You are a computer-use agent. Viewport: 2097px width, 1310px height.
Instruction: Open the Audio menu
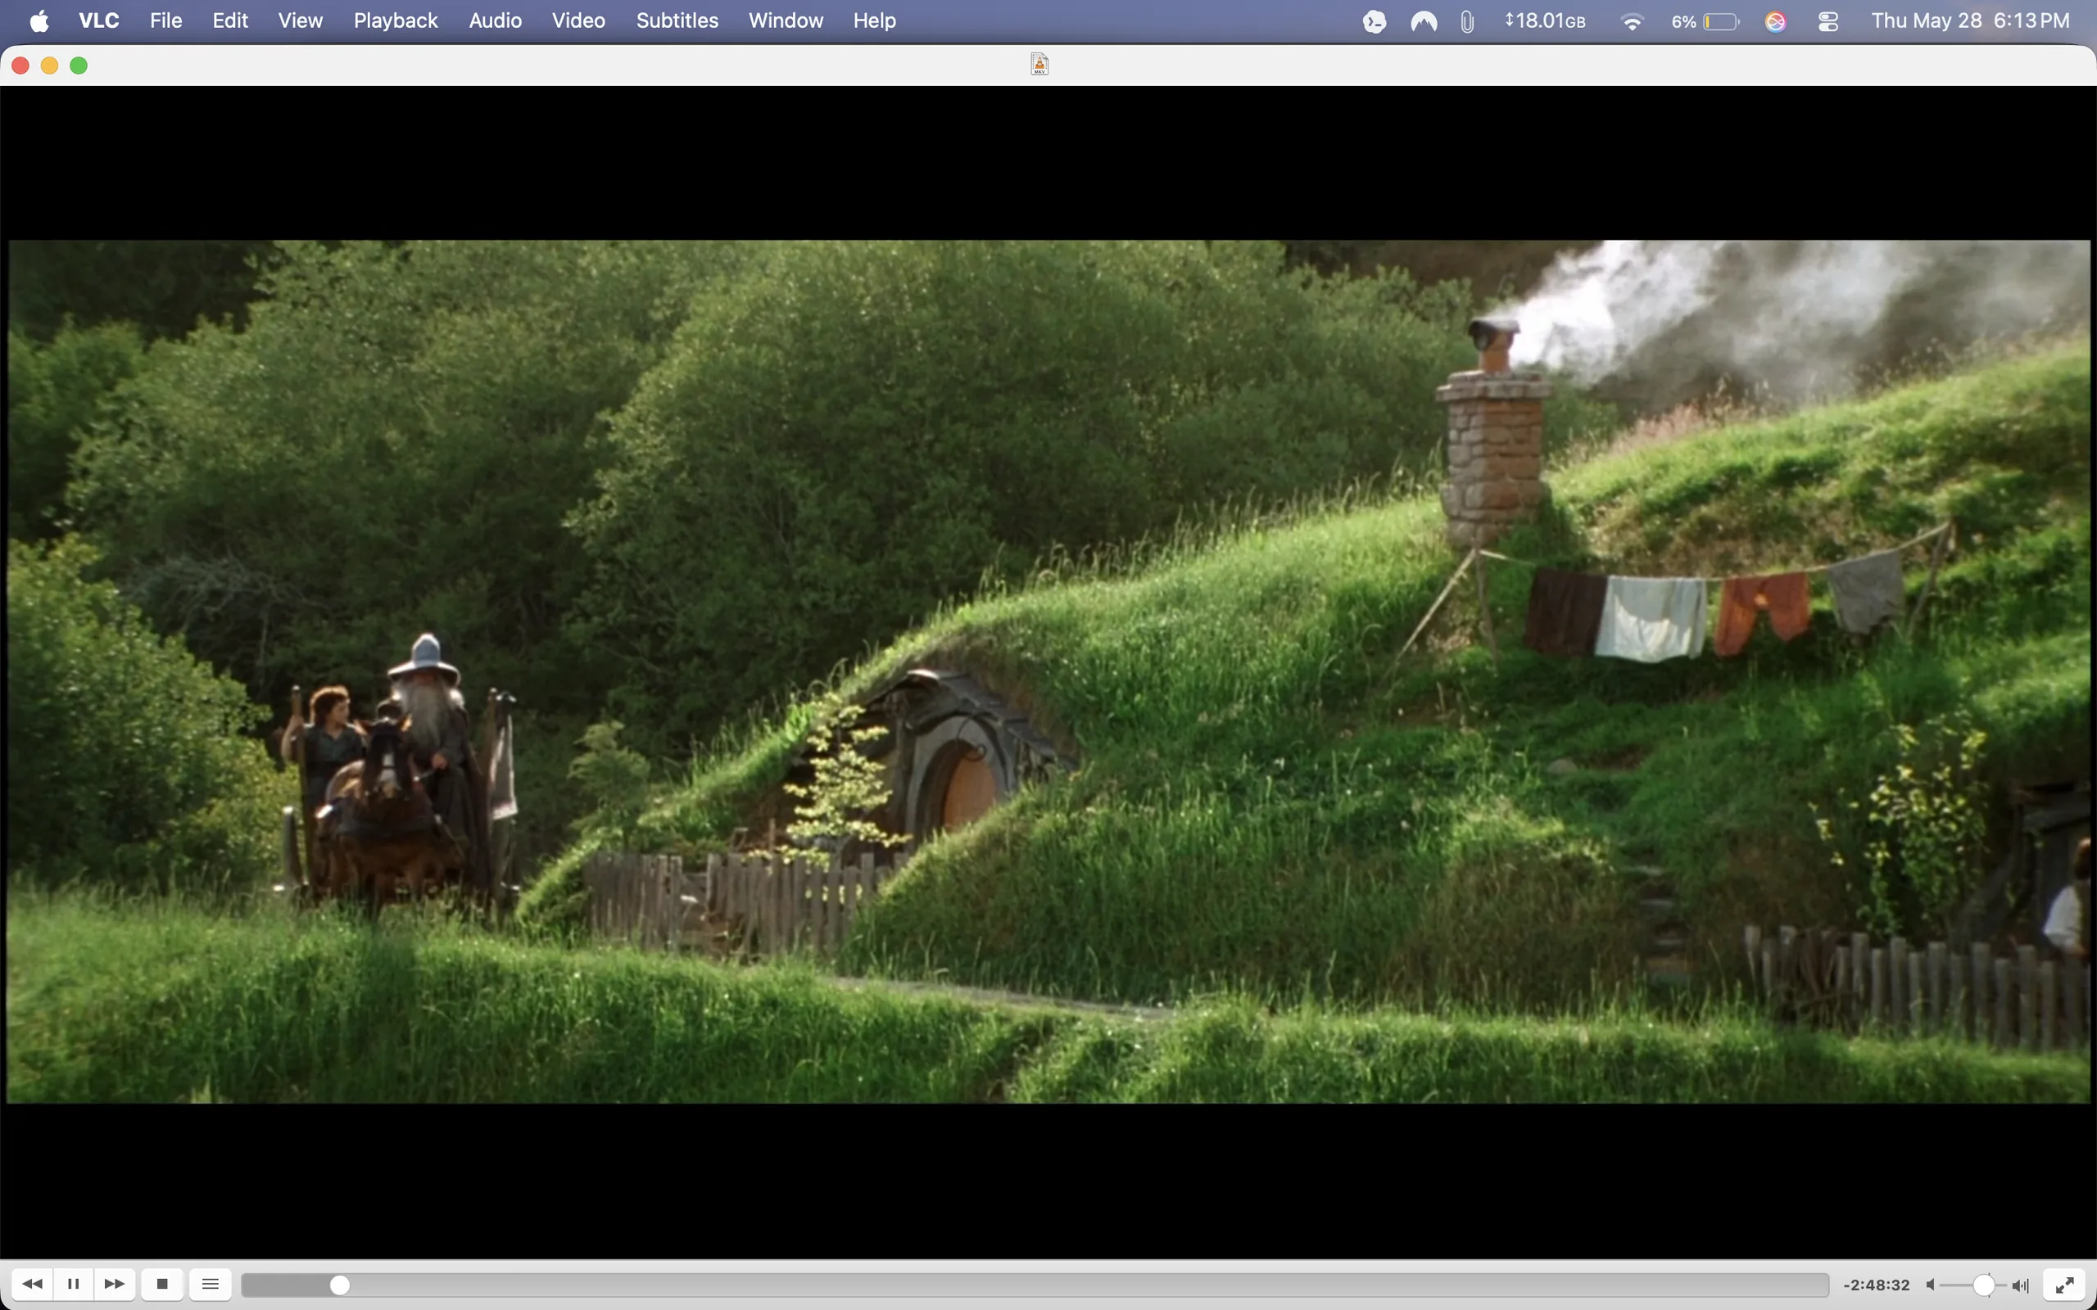495,20
